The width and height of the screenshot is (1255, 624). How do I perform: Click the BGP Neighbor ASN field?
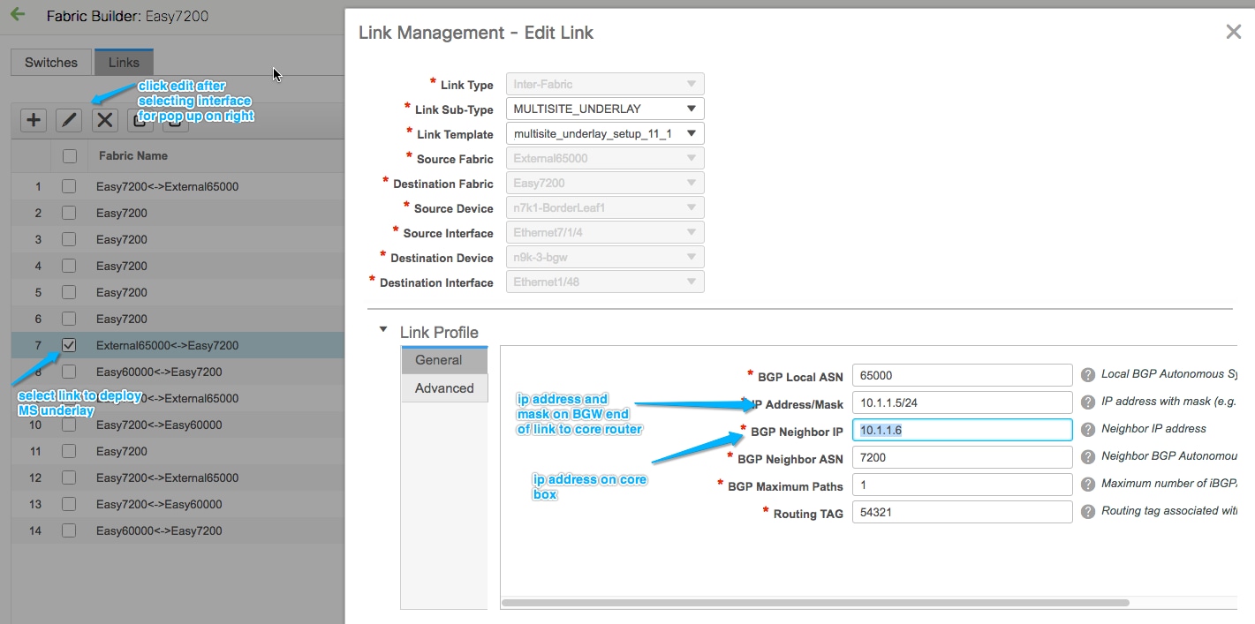(962, 457)
